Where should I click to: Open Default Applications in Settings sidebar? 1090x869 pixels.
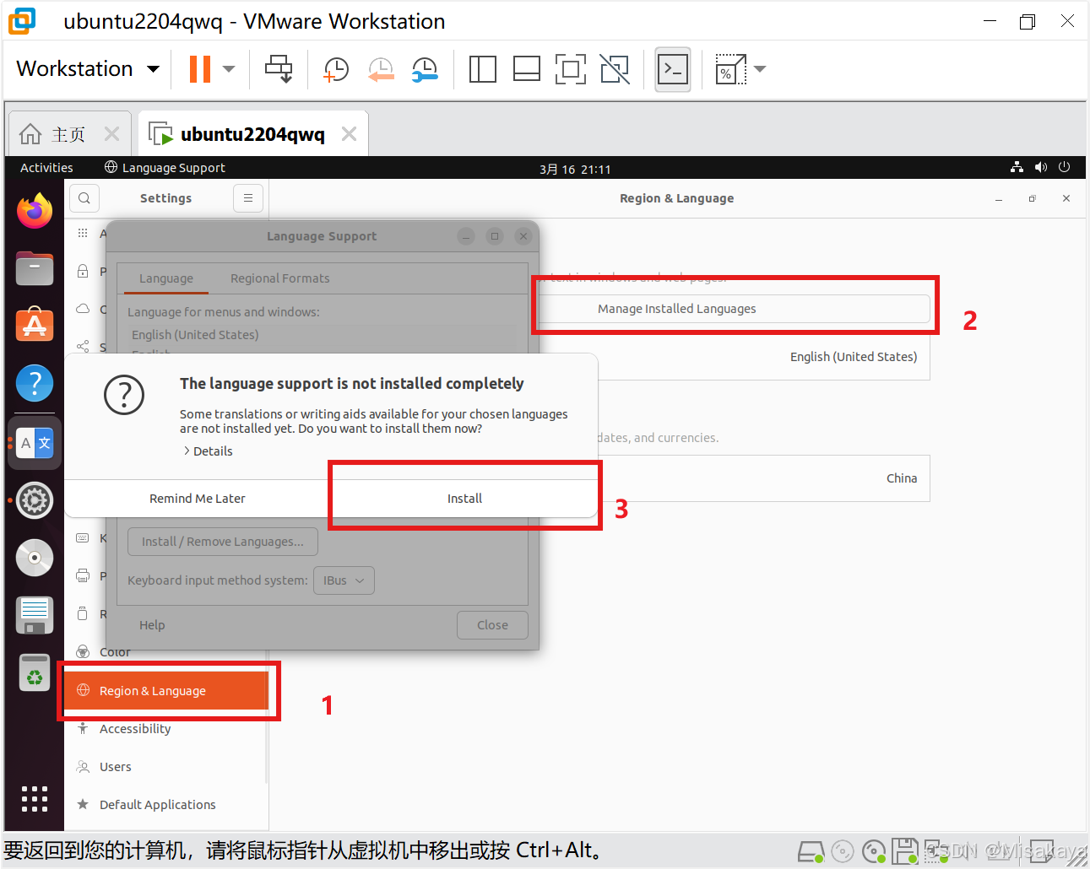point(166,805)
